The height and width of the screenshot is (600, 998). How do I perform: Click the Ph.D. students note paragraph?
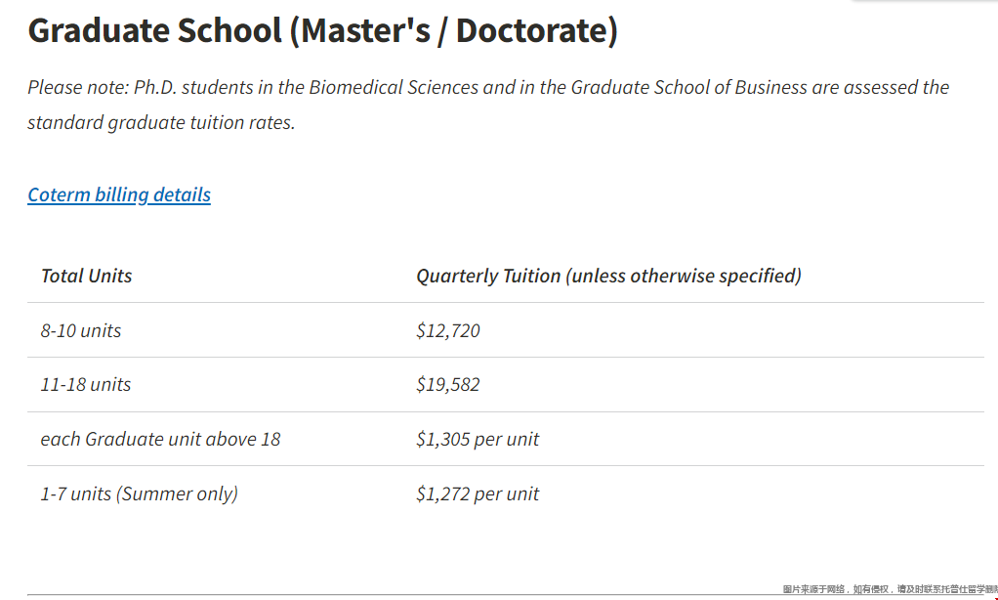pyautogui.click(x=488, y=105)
